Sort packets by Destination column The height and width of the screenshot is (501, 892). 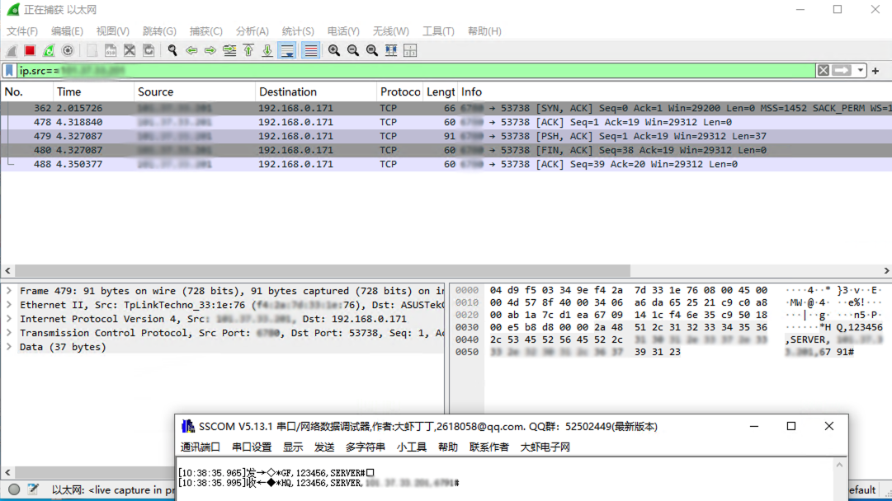pyautogui.click(x=316, y=92)
